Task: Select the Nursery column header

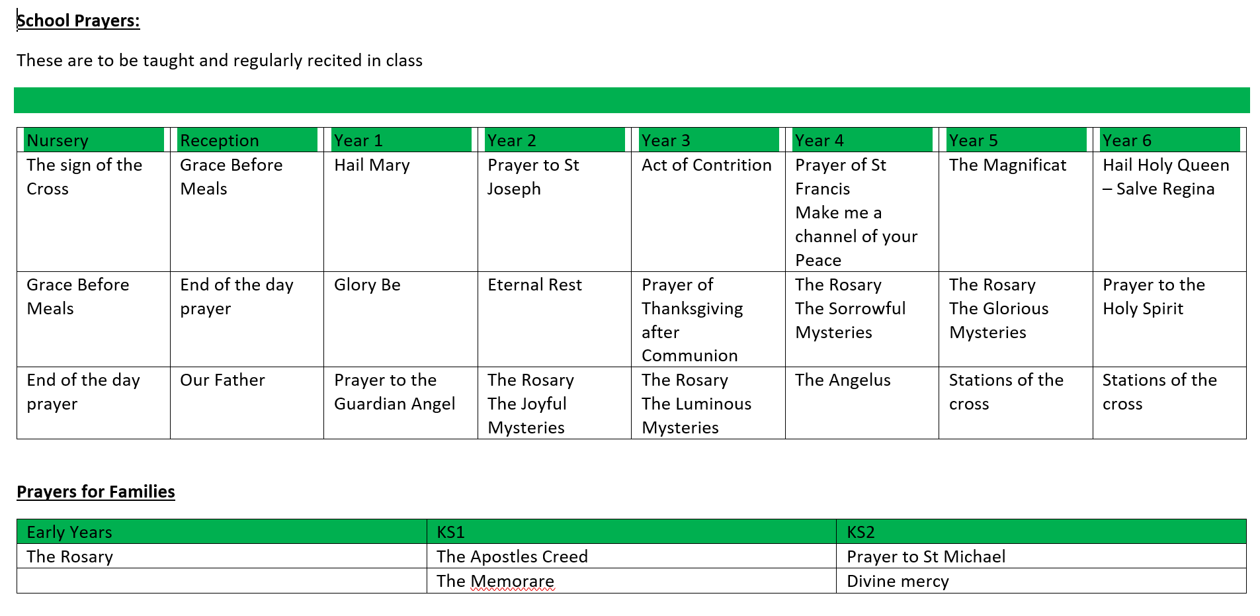Action: coord(93,140)
